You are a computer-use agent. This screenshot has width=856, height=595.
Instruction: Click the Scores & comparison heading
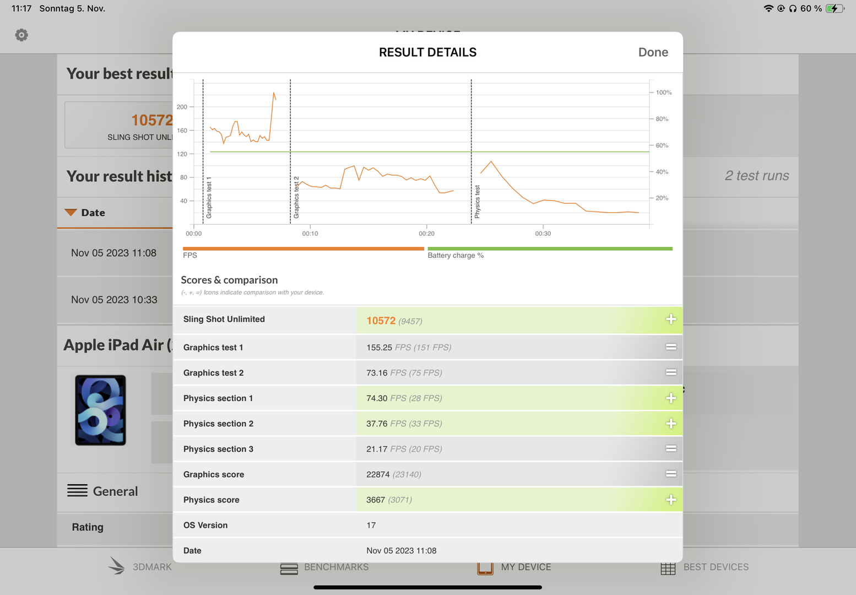(x=229, y=280)
